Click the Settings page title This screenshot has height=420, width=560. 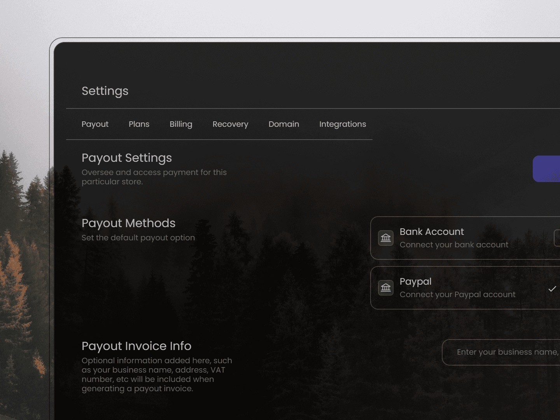105,91
